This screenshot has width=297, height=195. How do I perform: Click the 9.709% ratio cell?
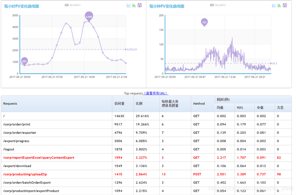tap(141, 133)
